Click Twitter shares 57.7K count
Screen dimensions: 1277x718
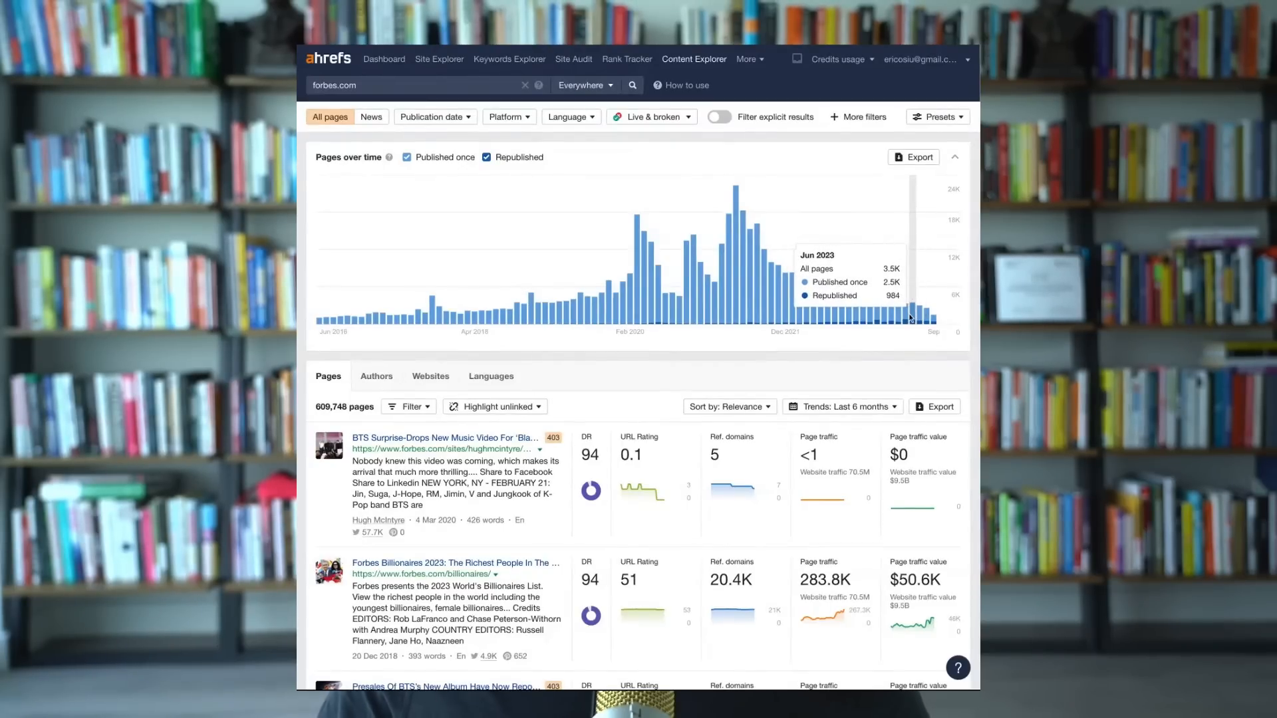pos(368,532)
